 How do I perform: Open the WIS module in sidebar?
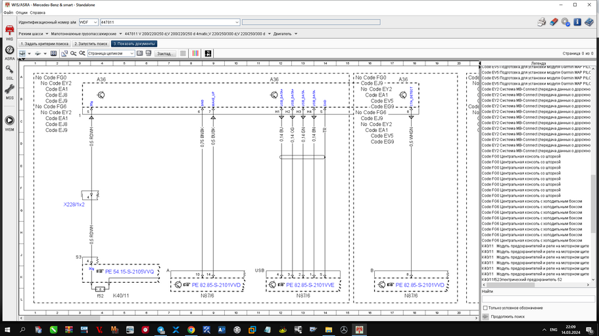(10, 31)
